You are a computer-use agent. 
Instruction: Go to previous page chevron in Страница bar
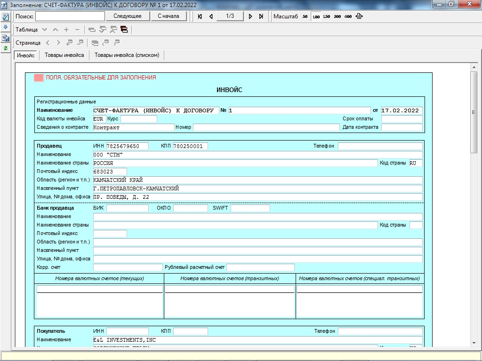tap(48, 43)
